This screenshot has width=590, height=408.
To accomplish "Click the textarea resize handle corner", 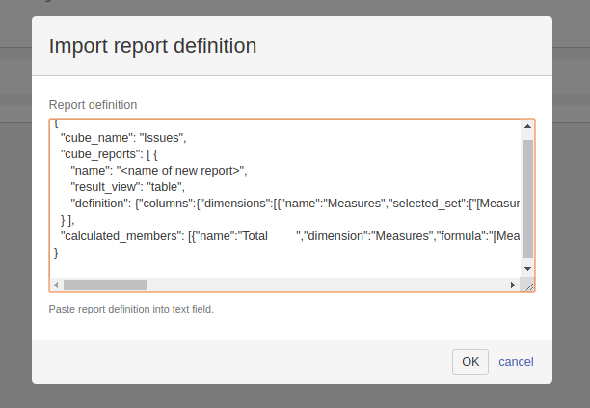I will (527, 286).
